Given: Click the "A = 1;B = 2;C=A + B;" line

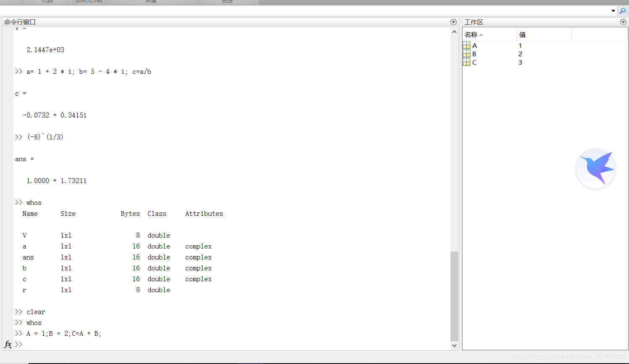Looking at the screenshot, I should [58, 334].
